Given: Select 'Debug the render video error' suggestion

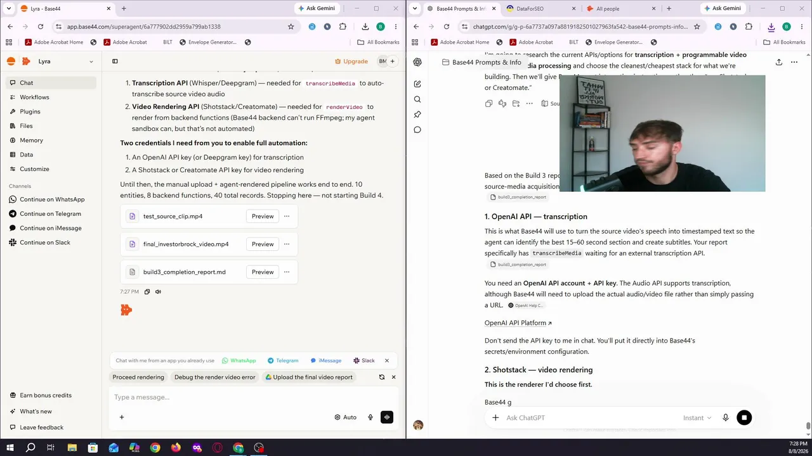Looking at the screenshot, I should (215, 377).
